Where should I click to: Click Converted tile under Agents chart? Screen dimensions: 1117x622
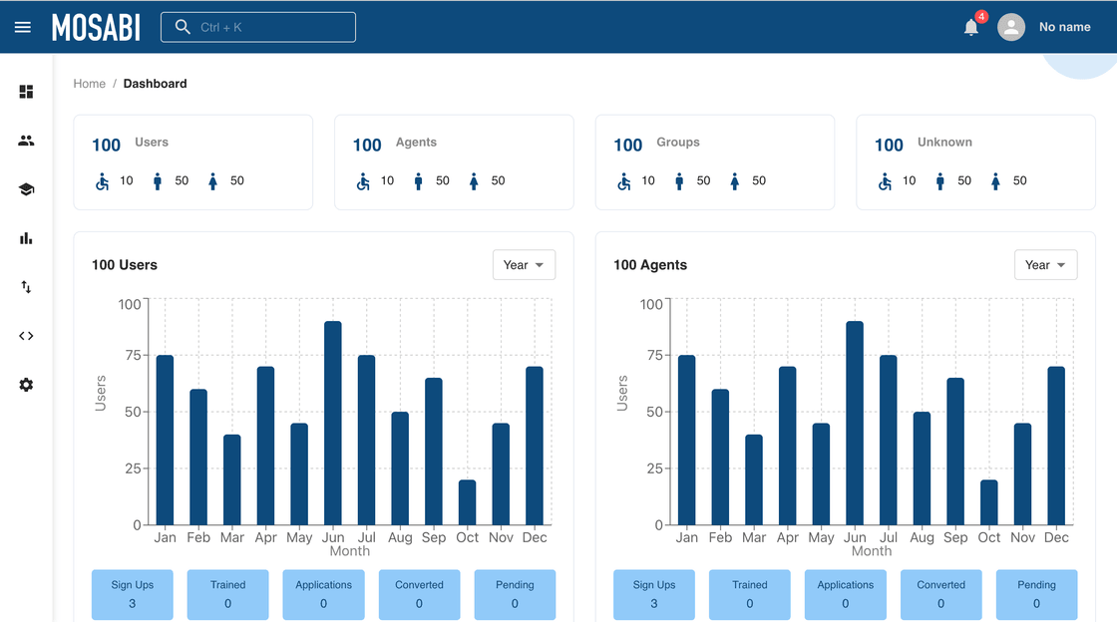941,594
